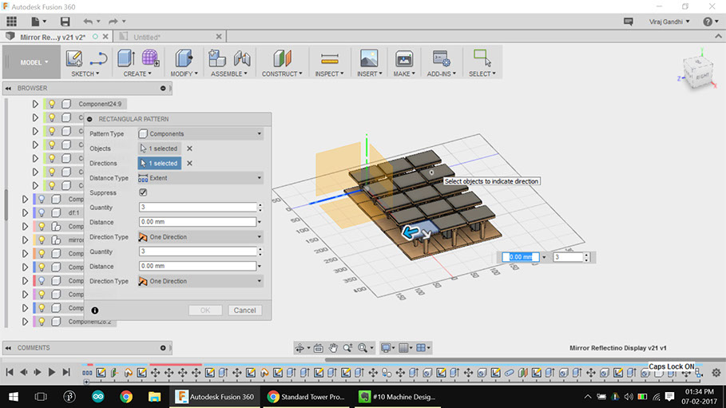726x408 pixels.
Task: Toggle visibility bulb for df:1
Action: tap(42, 212)
